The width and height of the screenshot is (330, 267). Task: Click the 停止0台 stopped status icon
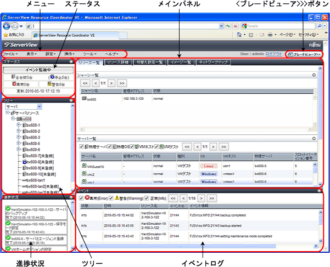click(x=52, y=77)
